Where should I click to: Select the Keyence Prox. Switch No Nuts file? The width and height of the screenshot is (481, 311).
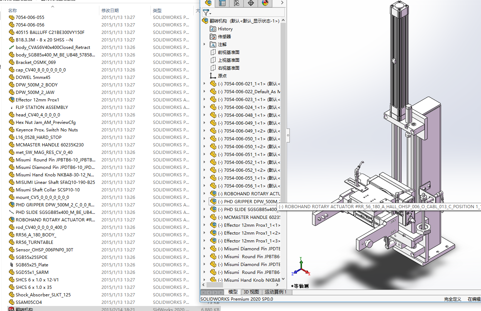pyautogui.click(x=47, y=130)
